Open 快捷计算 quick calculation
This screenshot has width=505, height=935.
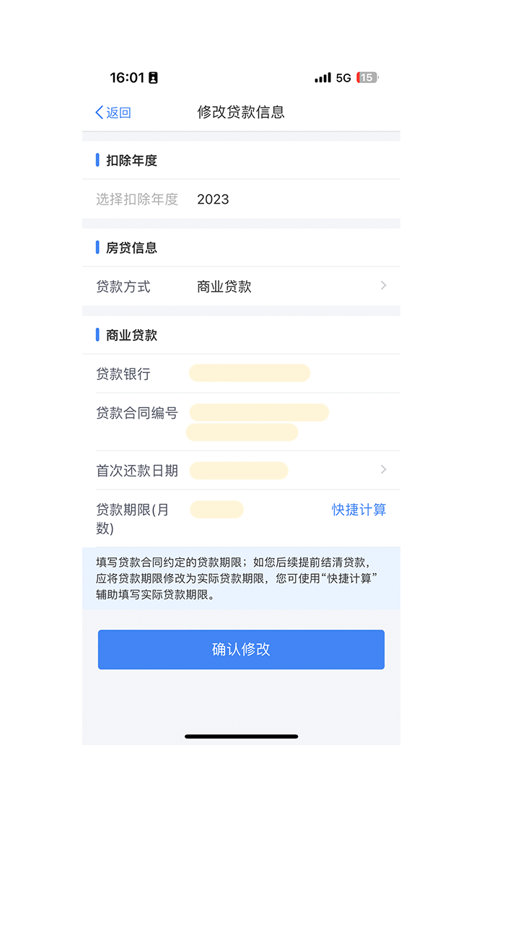pyautogui.click(x=359, y=510)
